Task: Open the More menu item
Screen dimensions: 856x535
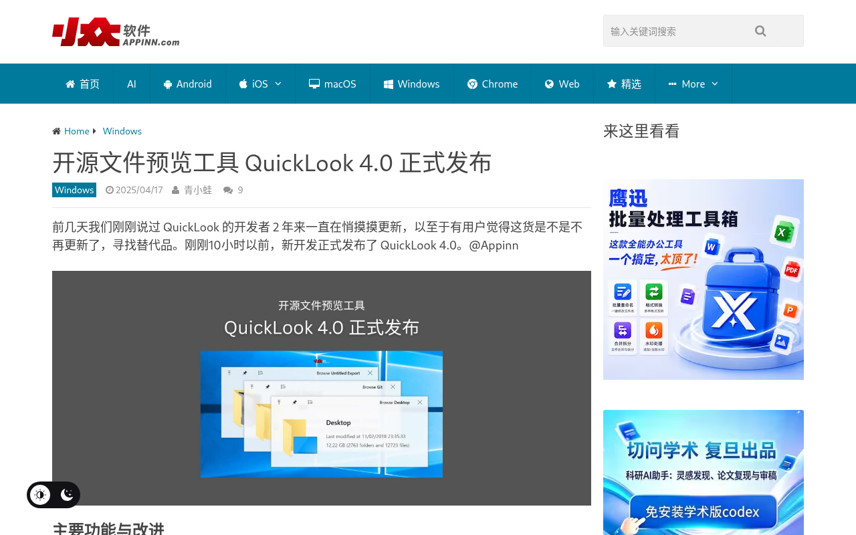Action: tap(693, 84)
